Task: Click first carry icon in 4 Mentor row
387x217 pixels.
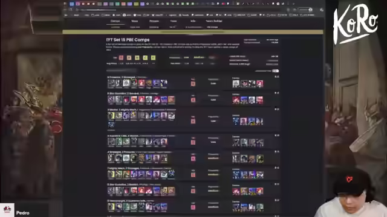Action: (236, 121)
